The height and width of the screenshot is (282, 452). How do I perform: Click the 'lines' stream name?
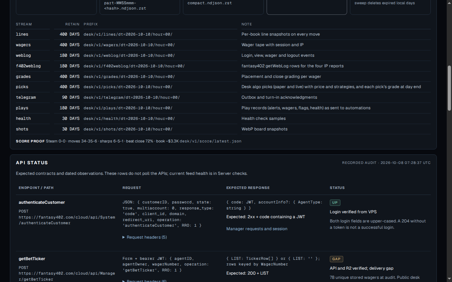tap(22, 34)
